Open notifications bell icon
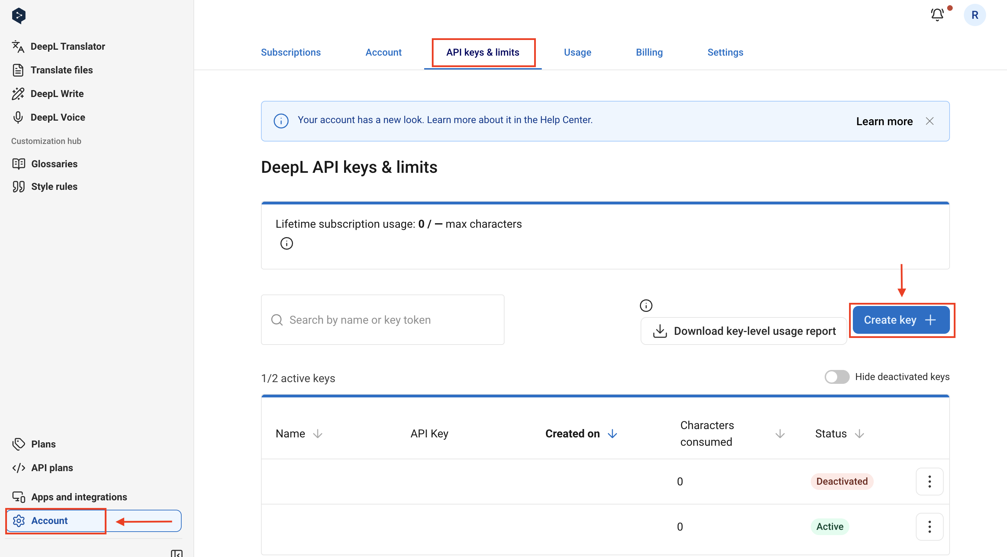 click(937, 15)
